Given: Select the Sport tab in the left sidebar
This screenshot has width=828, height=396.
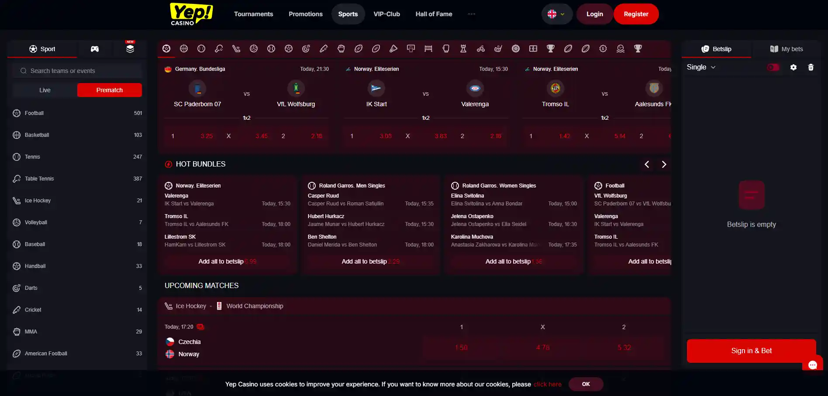Looking at the screenshot, I should coord(42,49).
